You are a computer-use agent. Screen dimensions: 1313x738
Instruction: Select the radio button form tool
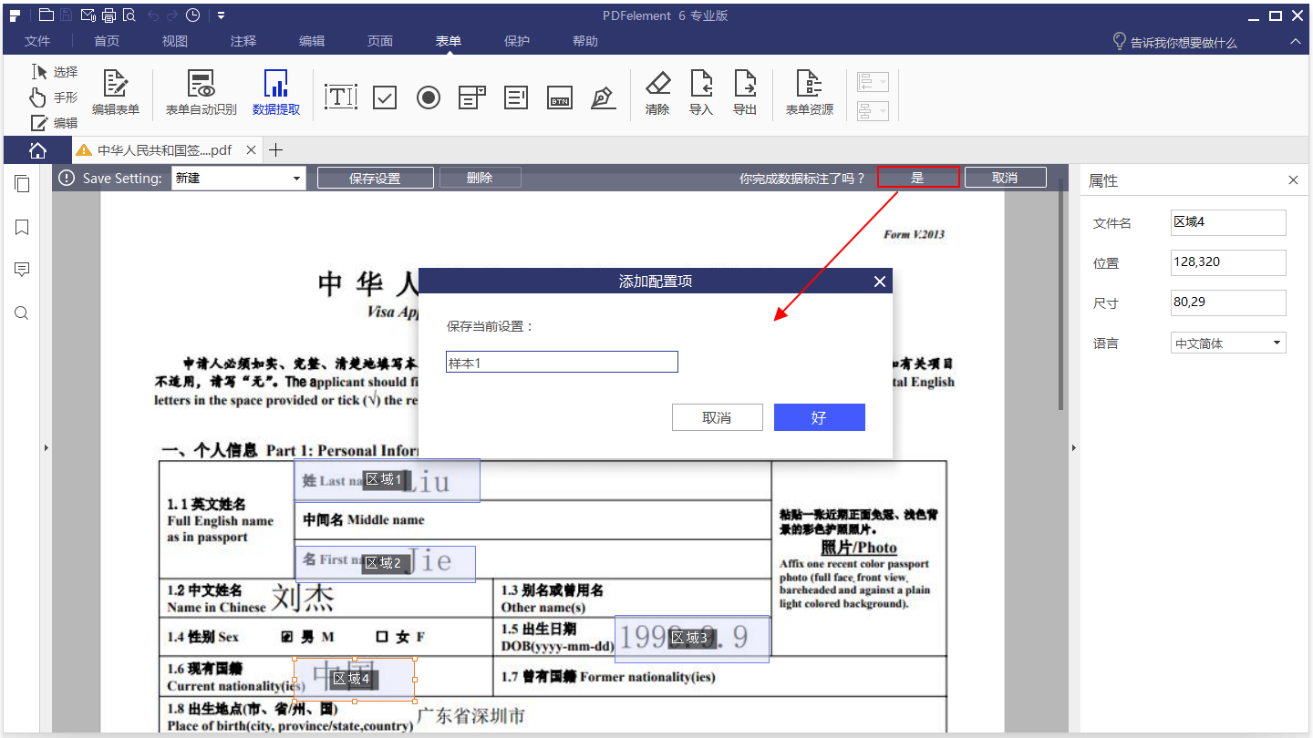point(429,97)
